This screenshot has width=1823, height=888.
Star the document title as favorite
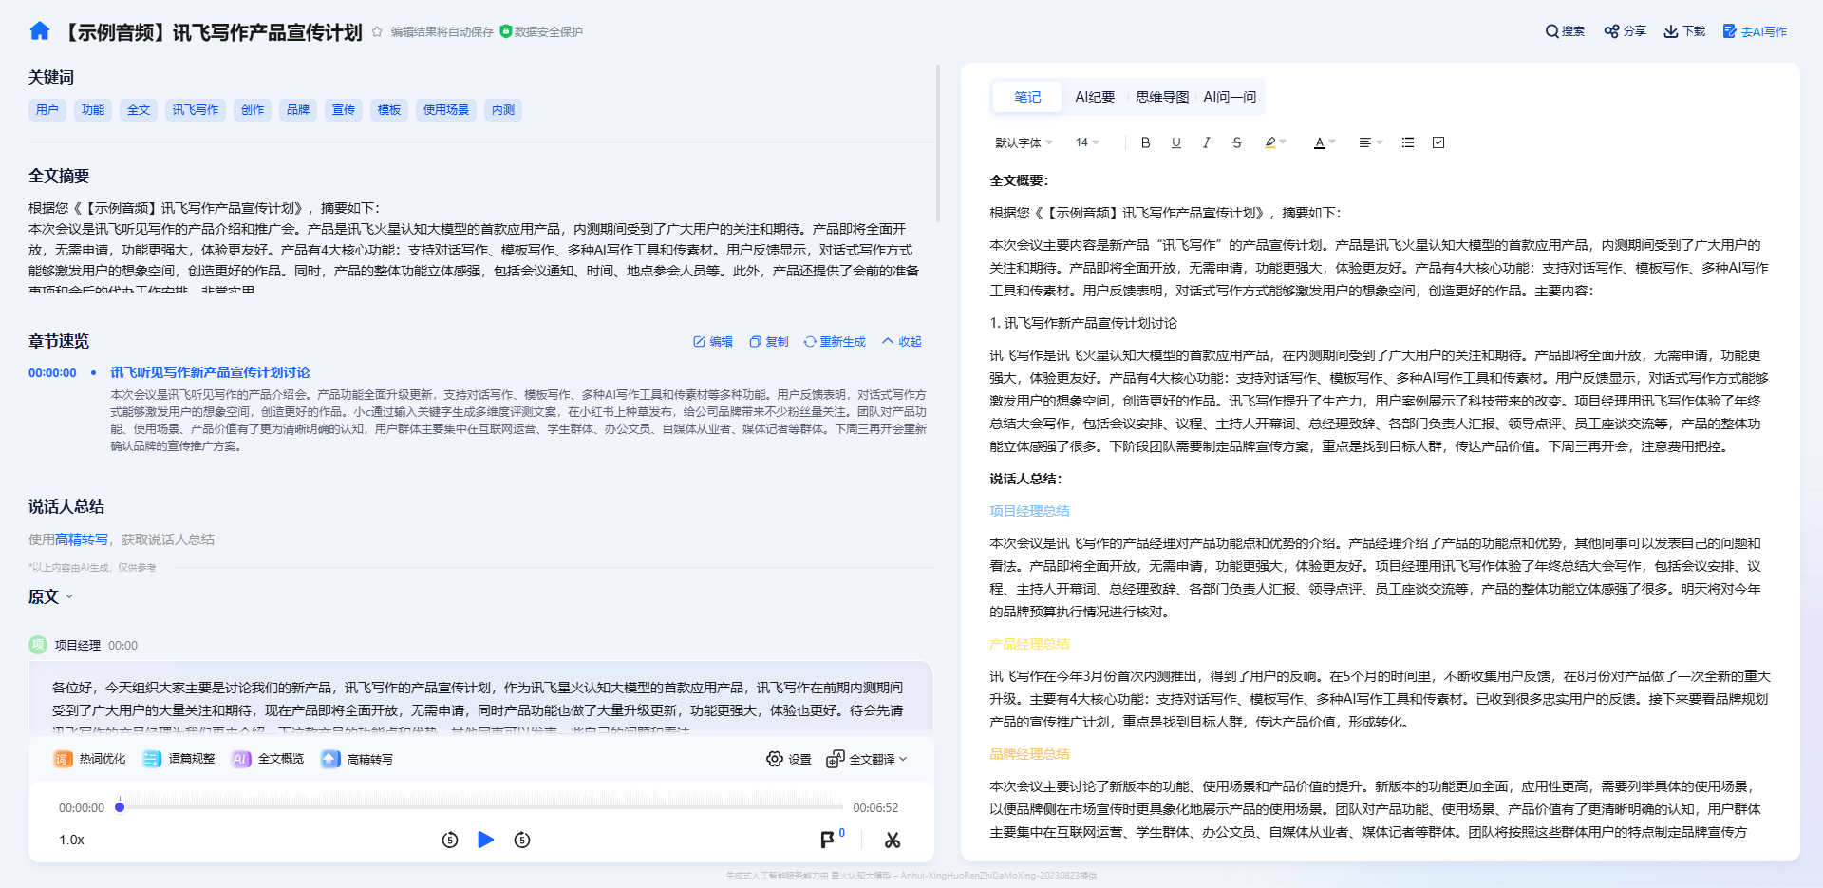click(x=377, y=31)
